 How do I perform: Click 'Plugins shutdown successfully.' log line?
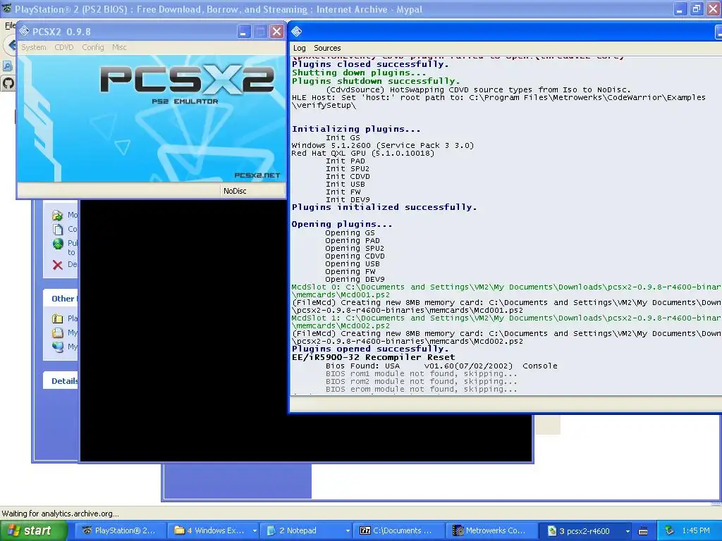[376, 81]
